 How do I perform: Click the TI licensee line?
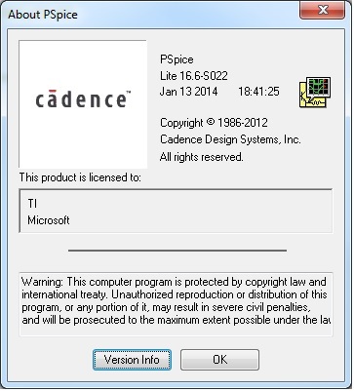(x=32, y=204)
